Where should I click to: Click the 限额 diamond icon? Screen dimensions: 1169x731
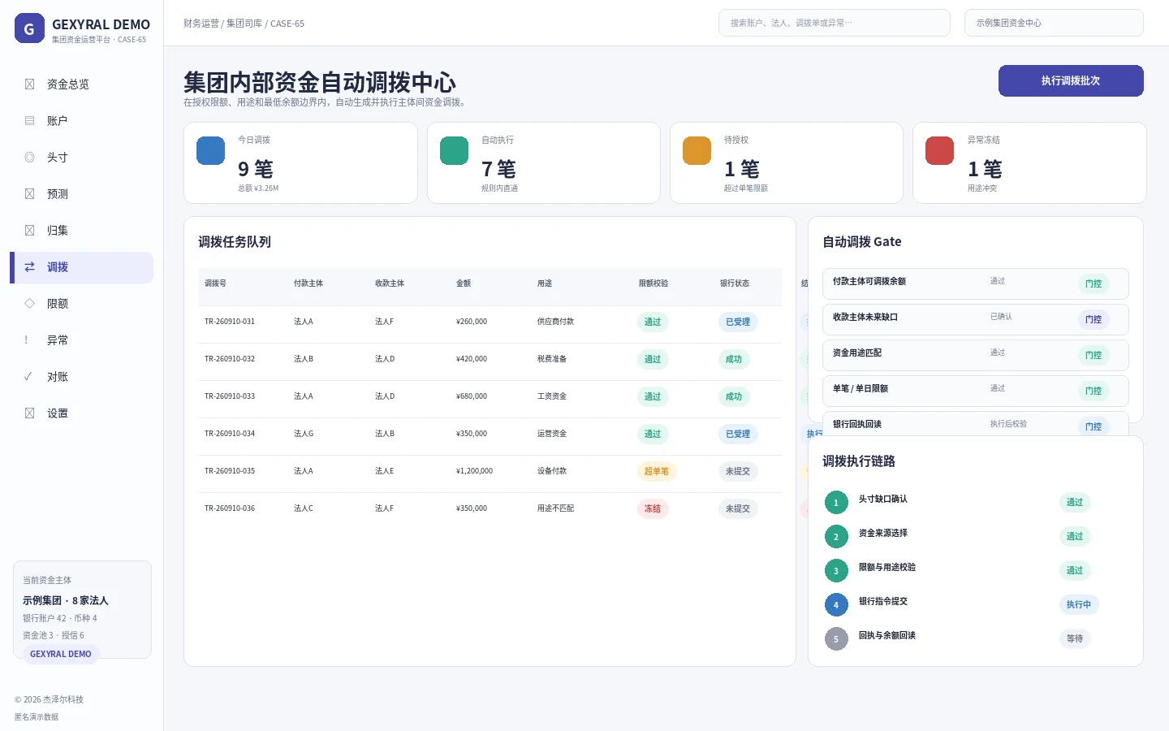tap(29, 304)
